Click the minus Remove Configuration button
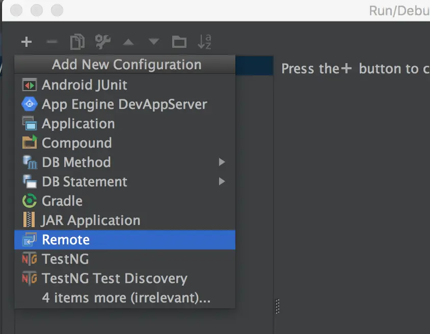The height and width of the screenshot is (334, 430). (52, 42)
